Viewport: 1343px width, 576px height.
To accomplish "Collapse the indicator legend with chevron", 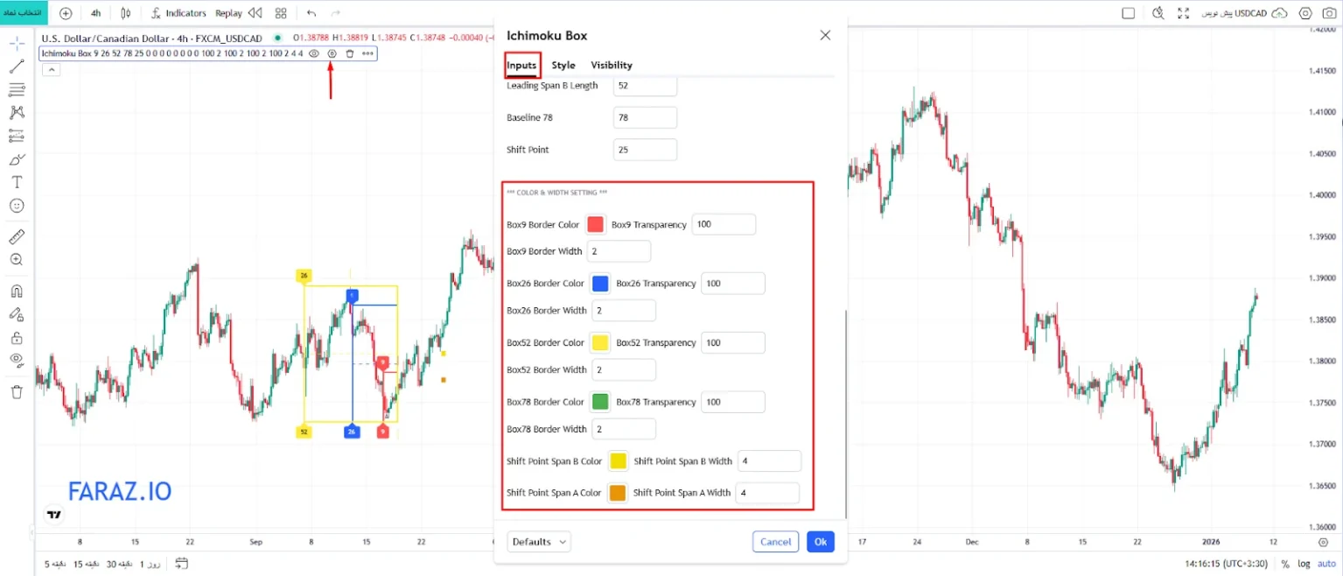I will click(x=51, y=70).
